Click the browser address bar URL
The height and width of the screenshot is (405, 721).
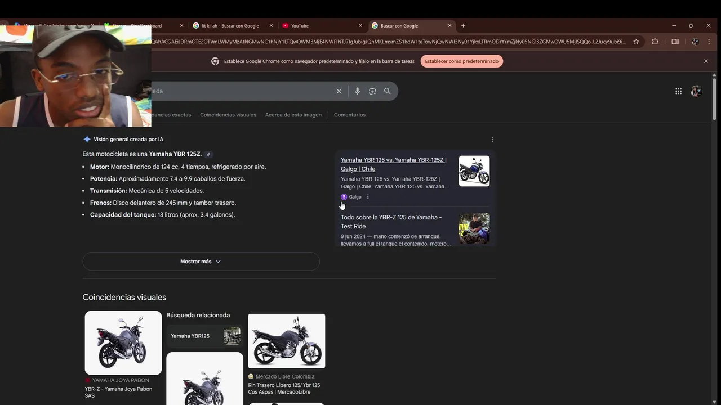pyautogui.click(x=389, y=42)
